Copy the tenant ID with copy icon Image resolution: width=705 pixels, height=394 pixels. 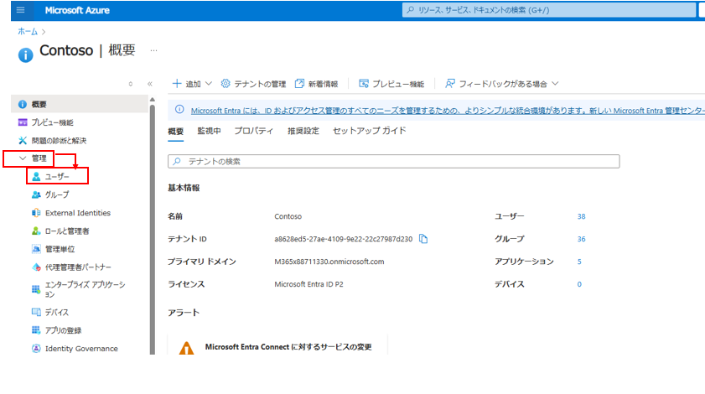coord(423,239)
